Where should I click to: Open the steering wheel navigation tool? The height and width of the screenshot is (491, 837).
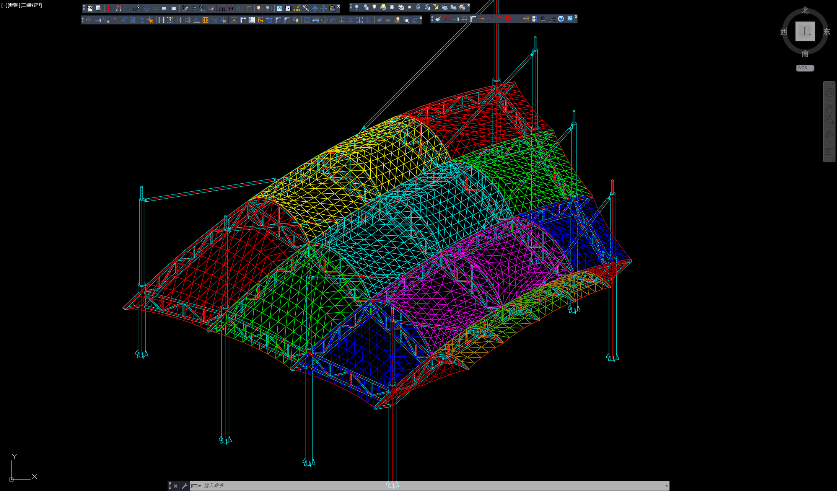[x=829, y=93]
